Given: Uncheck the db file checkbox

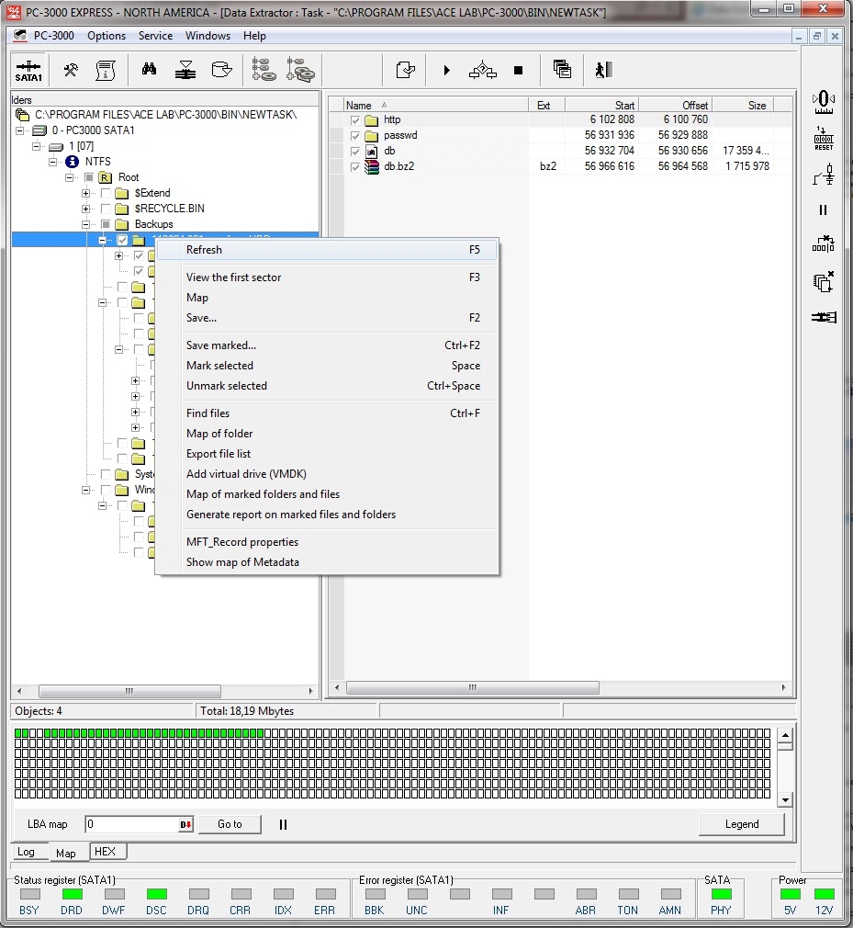Looking at the screenshot, I should tap(355, 152).
